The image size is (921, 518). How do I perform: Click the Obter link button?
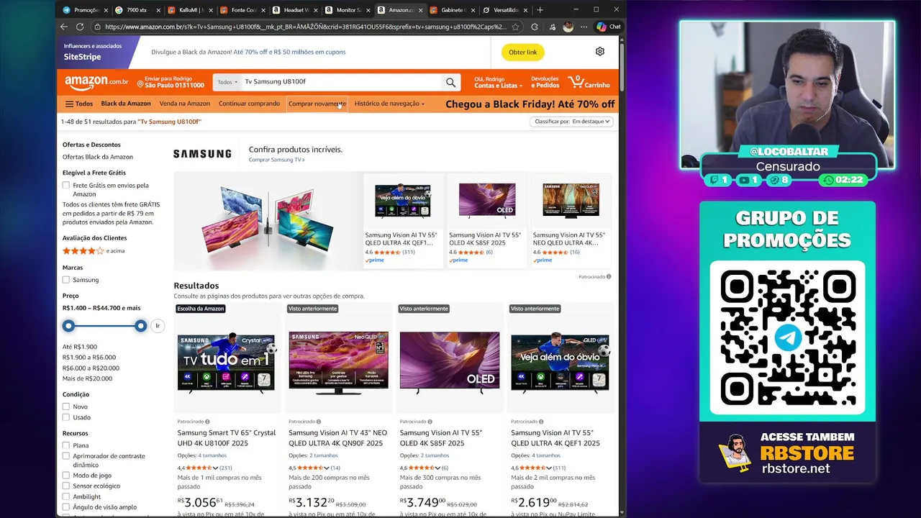(x=523, y=52)
